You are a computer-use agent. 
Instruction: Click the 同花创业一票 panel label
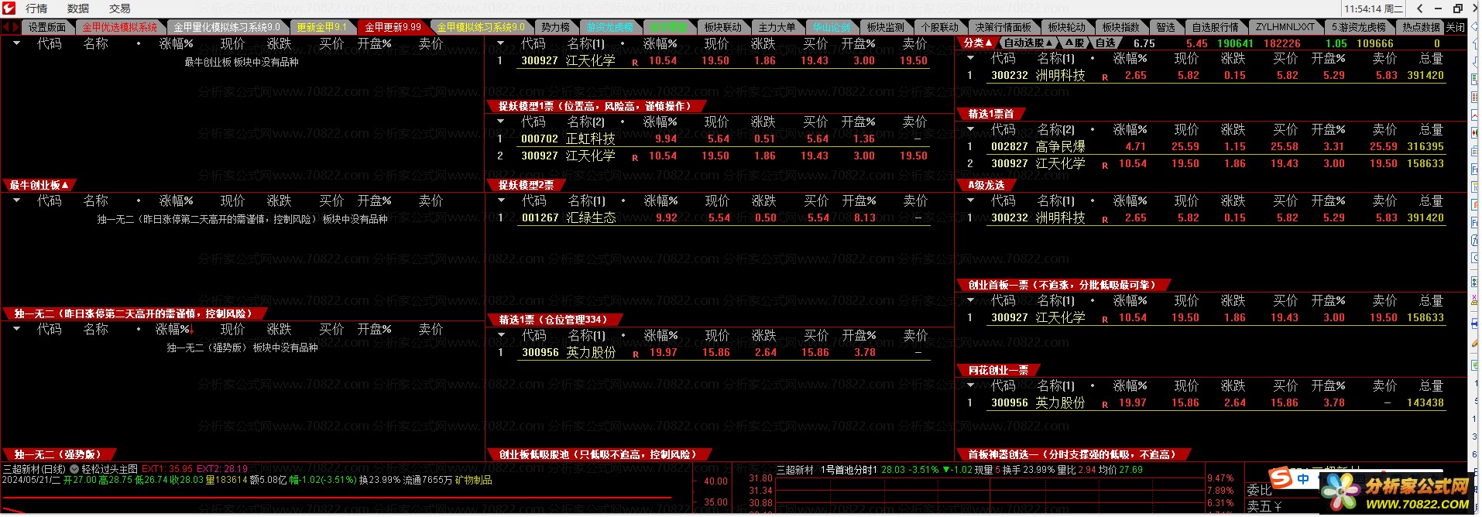coord(998,370)
